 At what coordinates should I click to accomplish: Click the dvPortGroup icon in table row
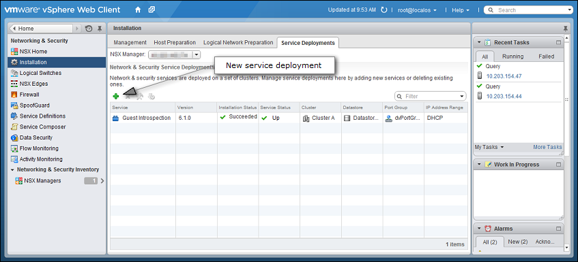point(388,118)
